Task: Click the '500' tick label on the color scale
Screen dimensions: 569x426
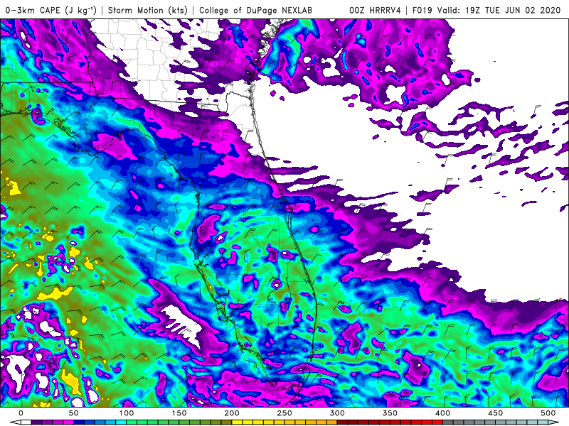Action: point(548,413)
